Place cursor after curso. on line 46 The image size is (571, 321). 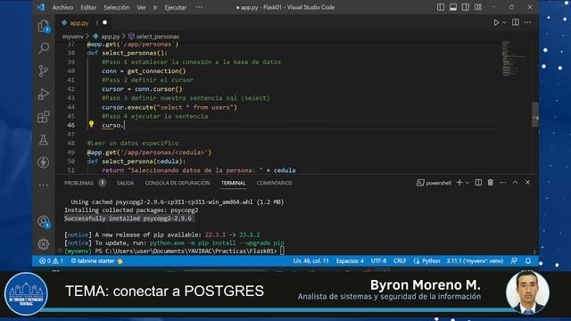click(x=124, y=125)
